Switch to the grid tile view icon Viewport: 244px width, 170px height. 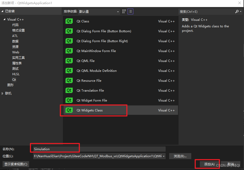[x=124, y=11]
